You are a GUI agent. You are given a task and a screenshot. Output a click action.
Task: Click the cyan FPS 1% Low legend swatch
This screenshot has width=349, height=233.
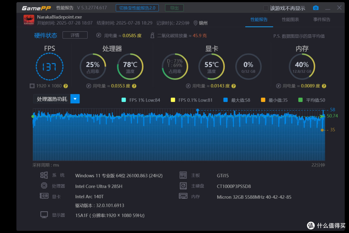pyautogui.click(x=124, y=100)
